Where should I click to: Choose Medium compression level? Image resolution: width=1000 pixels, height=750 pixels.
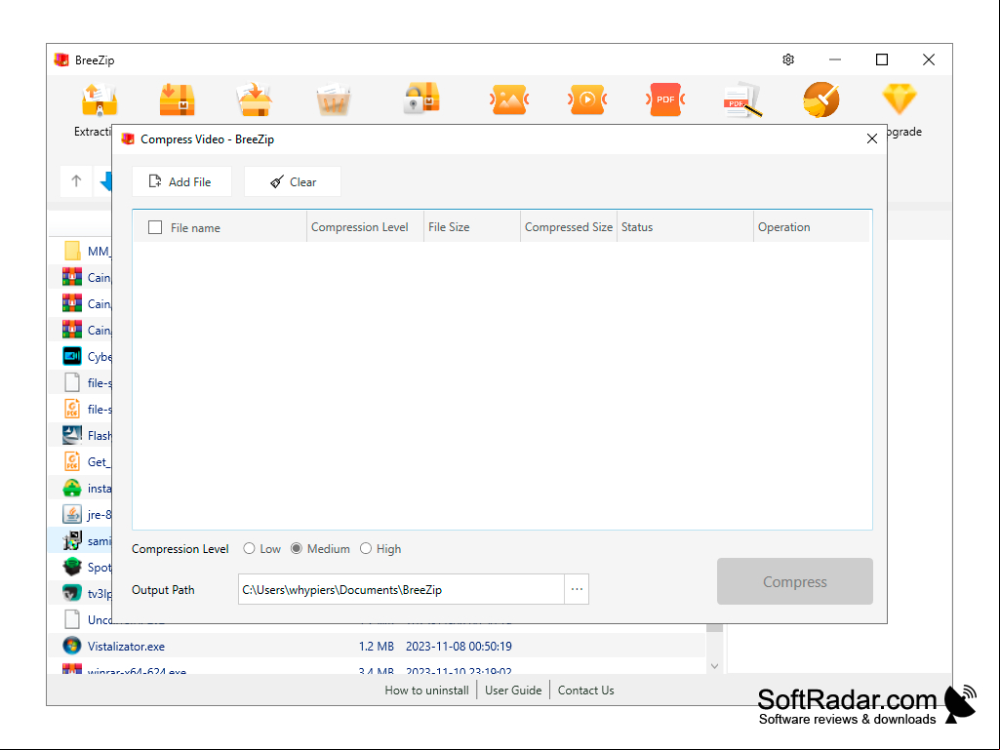[x=297, y=548]
